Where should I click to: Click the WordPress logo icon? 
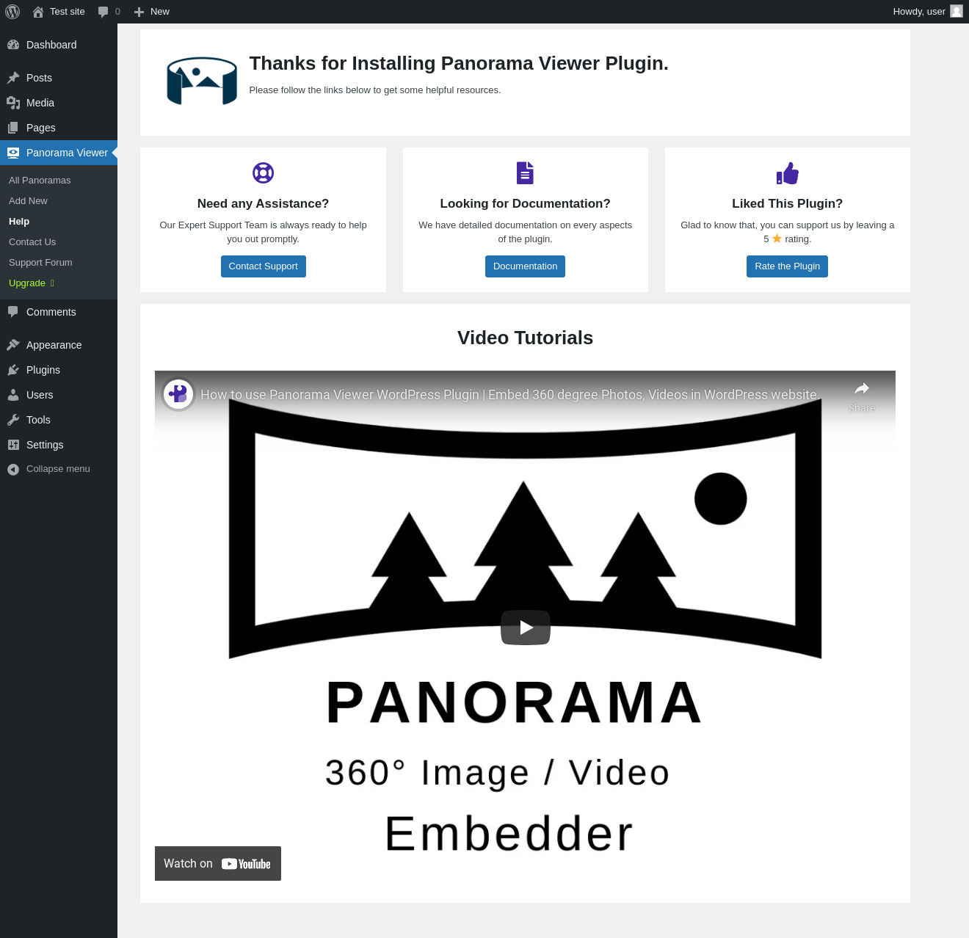point(12,12)
